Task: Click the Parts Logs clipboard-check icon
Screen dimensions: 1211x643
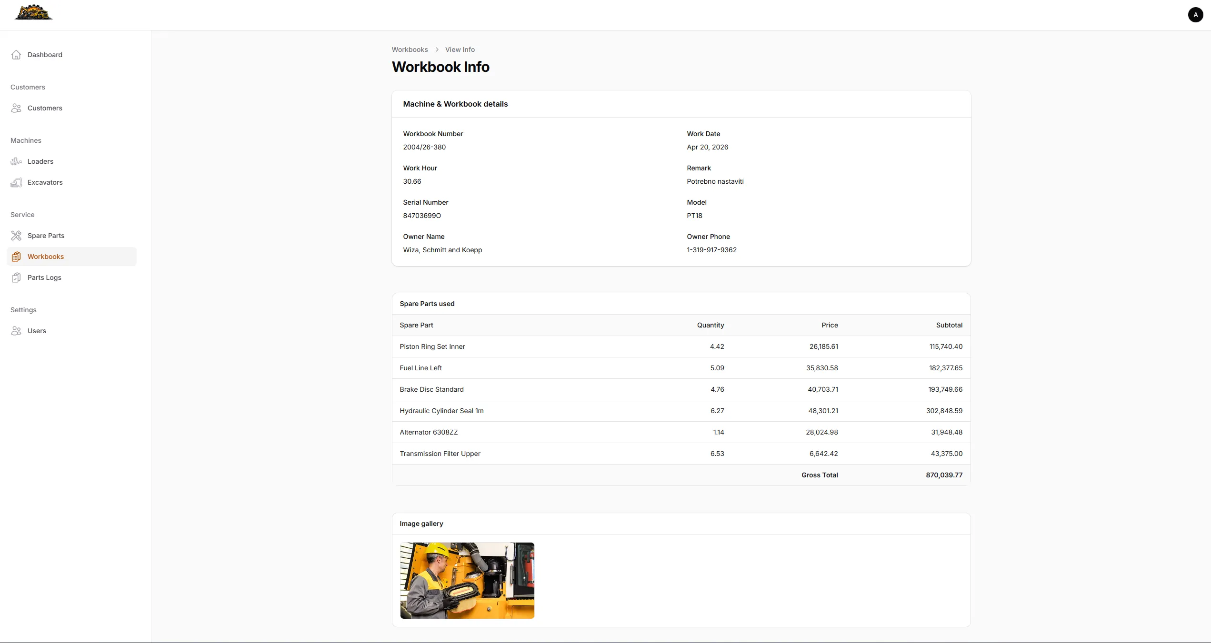Action: 16,277
